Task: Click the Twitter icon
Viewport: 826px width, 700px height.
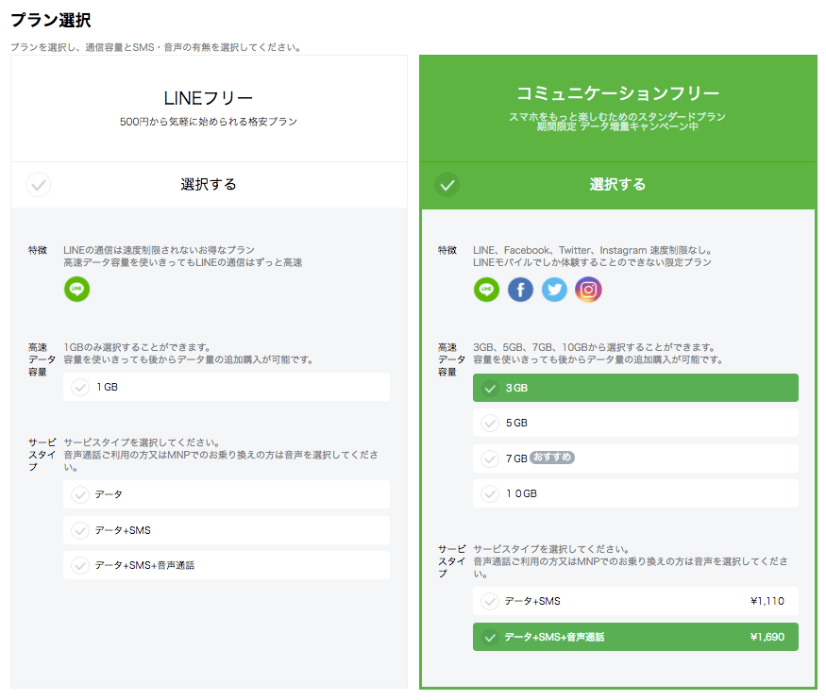Action: click(x=554, y=290)
